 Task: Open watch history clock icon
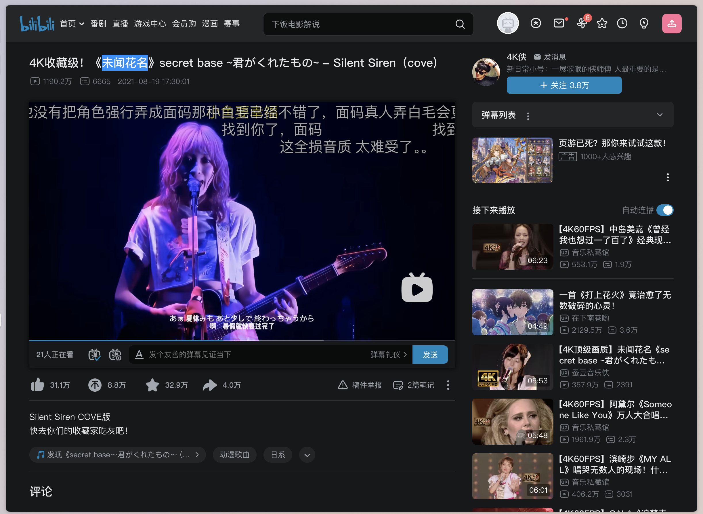622,23
